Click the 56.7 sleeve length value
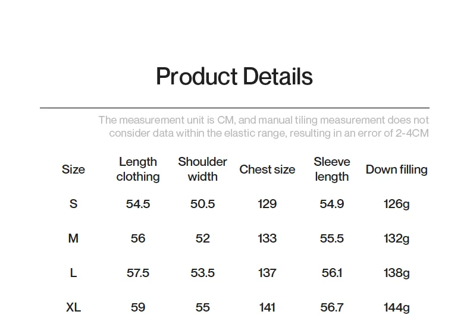Viewport: 470px width, 324px height. point(332,307)
